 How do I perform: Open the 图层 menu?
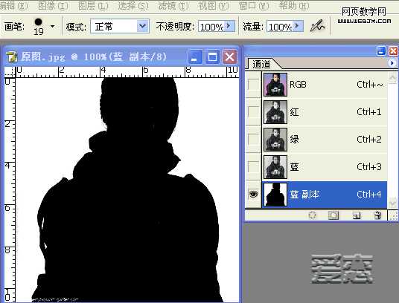[x=93, y=6]
